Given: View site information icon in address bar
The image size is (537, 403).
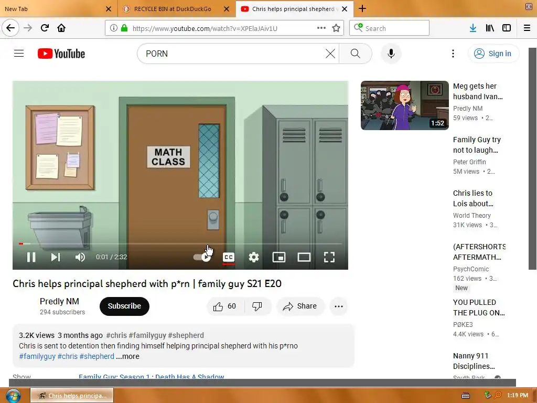Looking at the screenshot, I should [114, 28].
